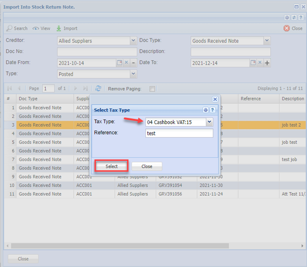Click the Close button in tax dialog
Screen dimensions: 307x267
[x=147, y=167]
